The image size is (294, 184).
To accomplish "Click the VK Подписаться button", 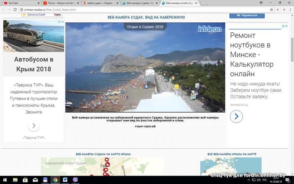I will pyautogui.click(x=247, y=15).
